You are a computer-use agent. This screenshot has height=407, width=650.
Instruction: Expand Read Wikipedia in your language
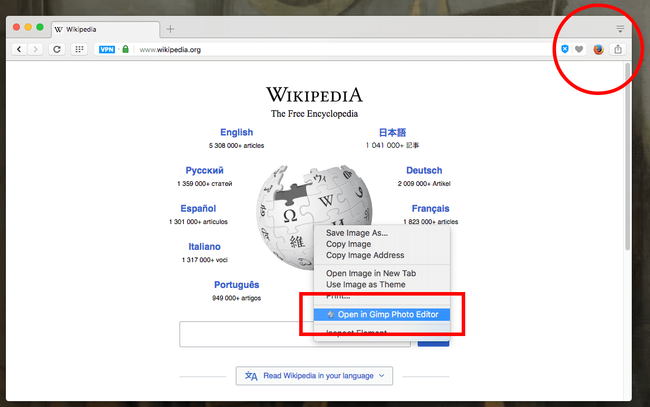314,376
